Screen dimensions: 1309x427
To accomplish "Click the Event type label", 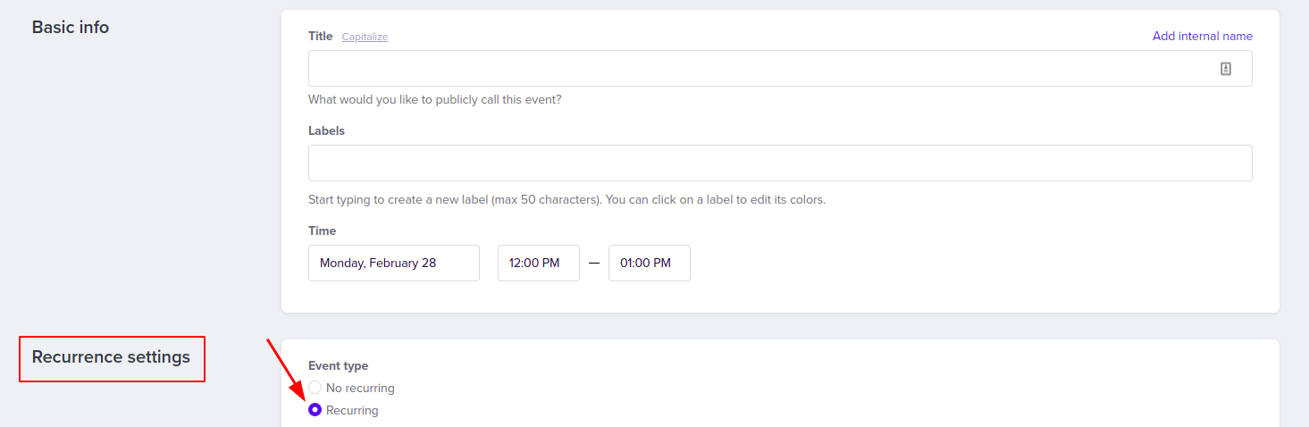I will pyautogui.click(x=339, y=365).
